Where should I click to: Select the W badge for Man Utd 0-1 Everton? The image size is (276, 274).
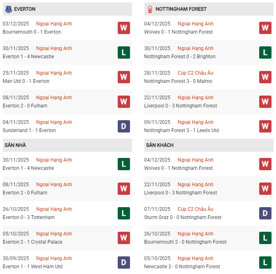pos(124,77)
